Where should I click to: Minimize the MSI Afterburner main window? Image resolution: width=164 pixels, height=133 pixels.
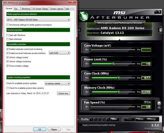click(x=156, y=12)
